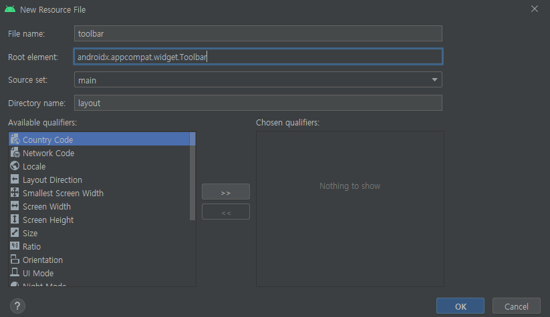Image resolution: width=550 pixels, height=317 pixels.
Task: Click the Size qualifier icon
Action: click(15, 233)
